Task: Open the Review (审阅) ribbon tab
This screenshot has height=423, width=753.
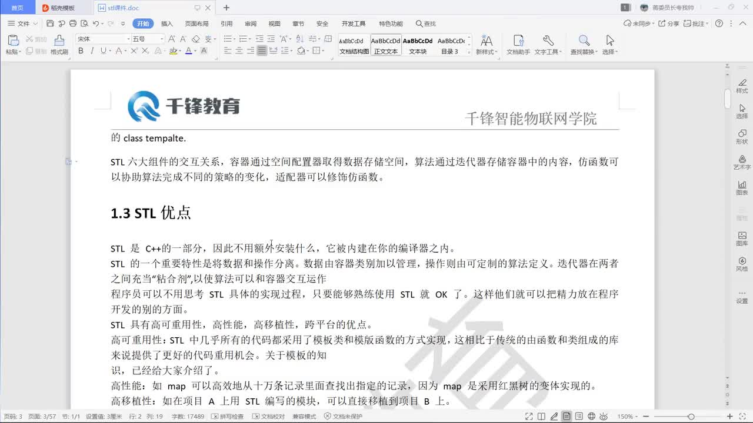Action: (x=251, y=23)
